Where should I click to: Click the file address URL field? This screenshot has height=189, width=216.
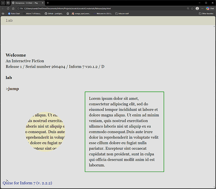click(x=102, y=9)
